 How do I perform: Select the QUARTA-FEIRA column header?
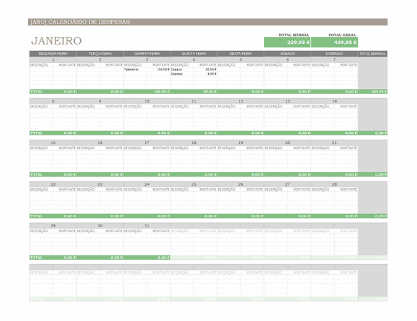click(x=146, y=54)
